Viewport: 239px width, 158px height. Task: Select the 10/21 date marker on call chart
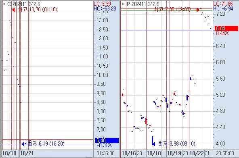27,153
